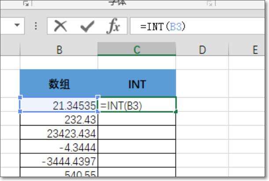Click the INT header cell
The width and height of the screenshot is (269, 181).
point(137,83)
